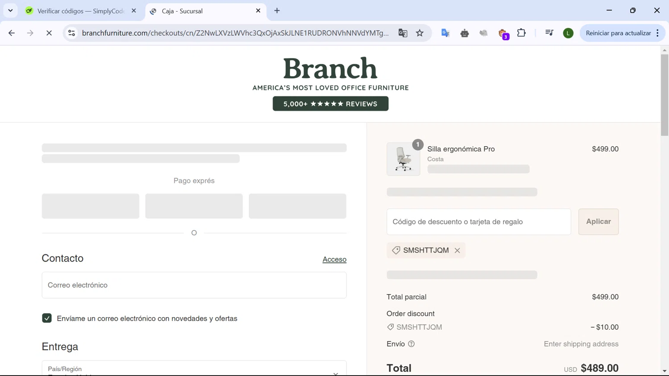Click the Enter shipping address text
Image resolution: width=669 pixels, height=376 pixels.
click(x=581, y=344)
